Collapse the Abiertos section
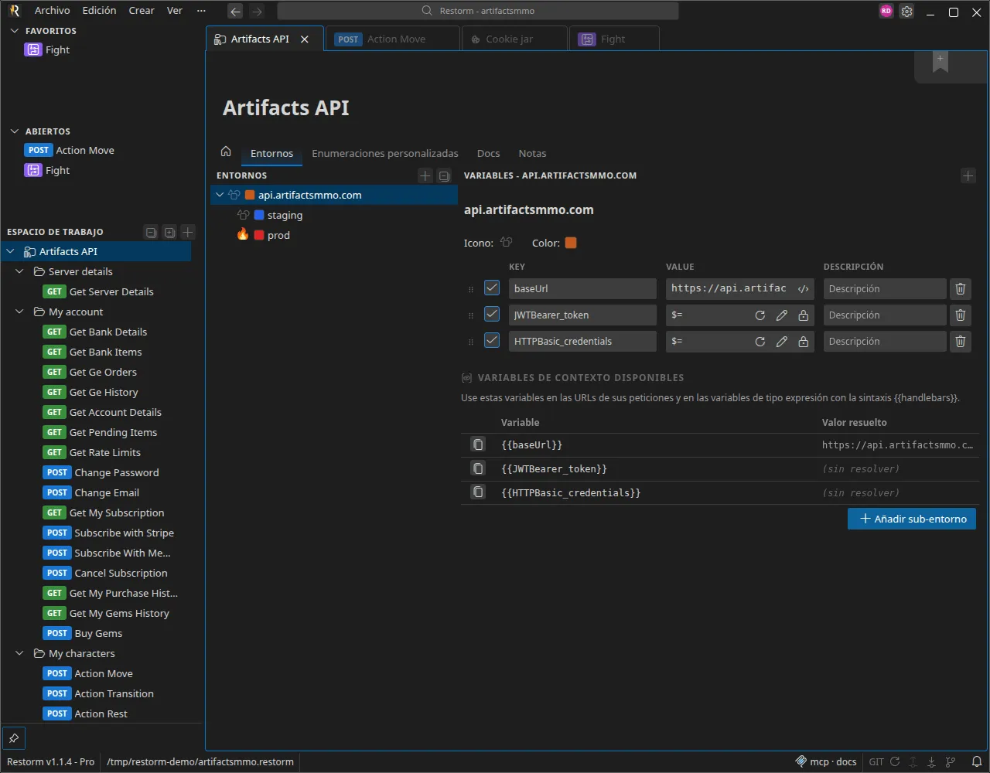This screenshot has width=990, height=773. (x=14, y=131)
